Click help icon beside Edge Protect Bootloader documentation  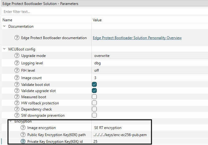[x=17, y=38]
